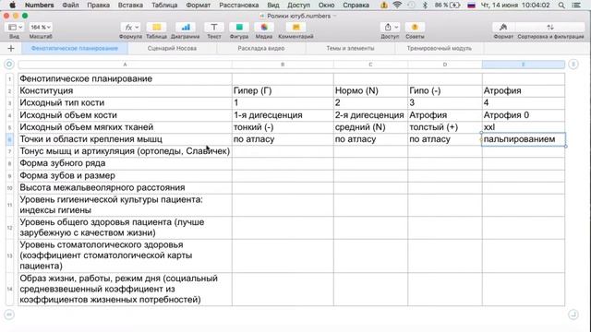Insert a table with Таблица toolbar icon
Screen dimensions: 591x332
tap(156, 27)
